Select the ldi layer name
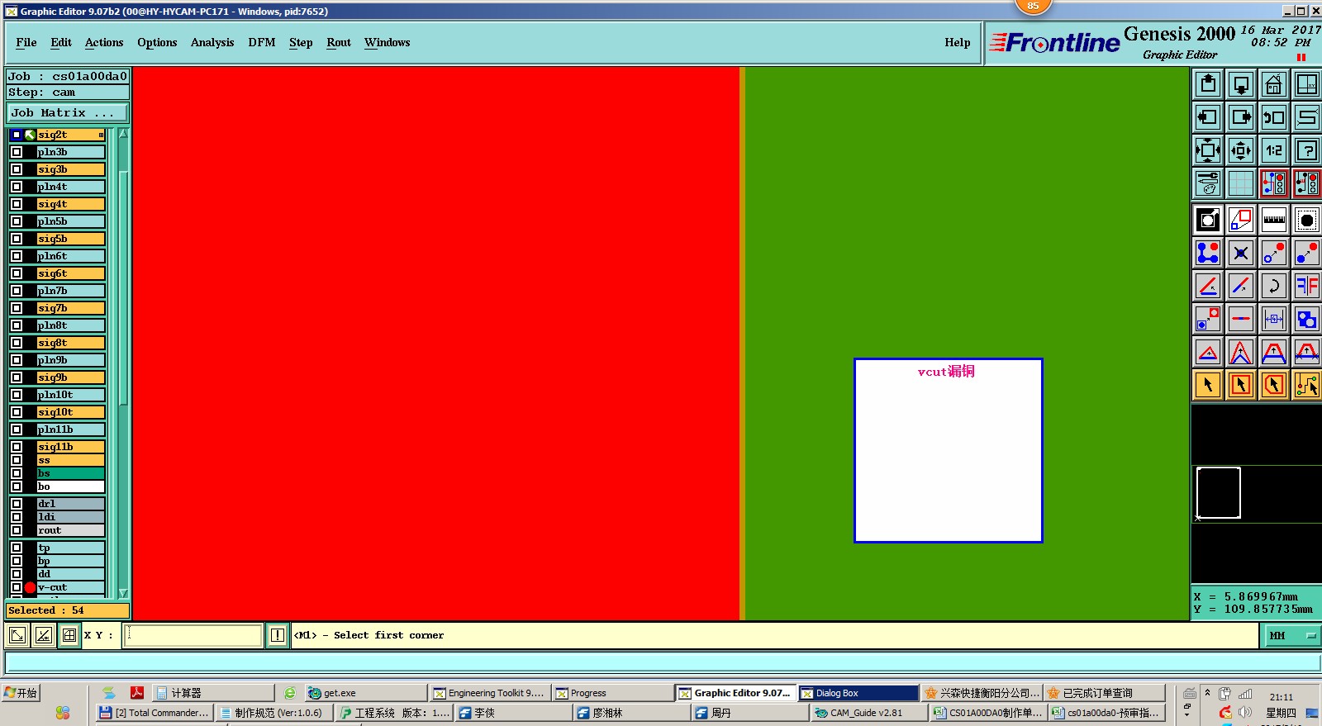This screenshot has width=1322, height=726. 71,517
